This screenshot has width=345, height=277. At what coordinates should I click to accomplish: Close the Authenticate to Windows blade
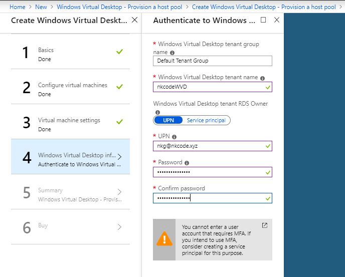(277, 20)
